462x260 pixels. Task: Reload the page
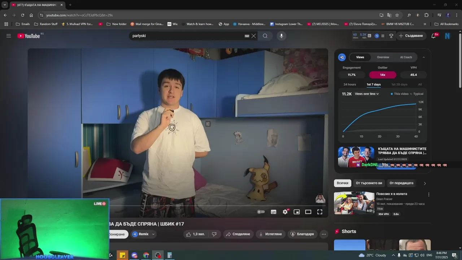pos(22,15)
